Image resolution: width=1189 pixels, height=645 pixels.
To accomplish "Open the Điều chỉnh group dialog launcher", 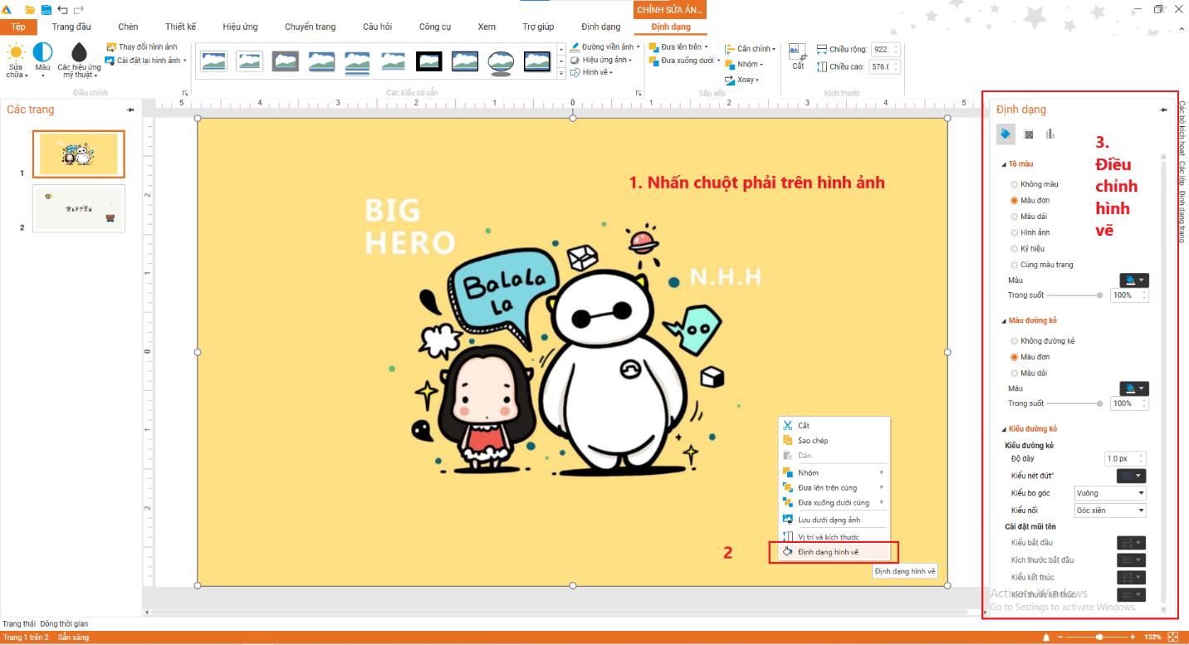I will [184, 93].
